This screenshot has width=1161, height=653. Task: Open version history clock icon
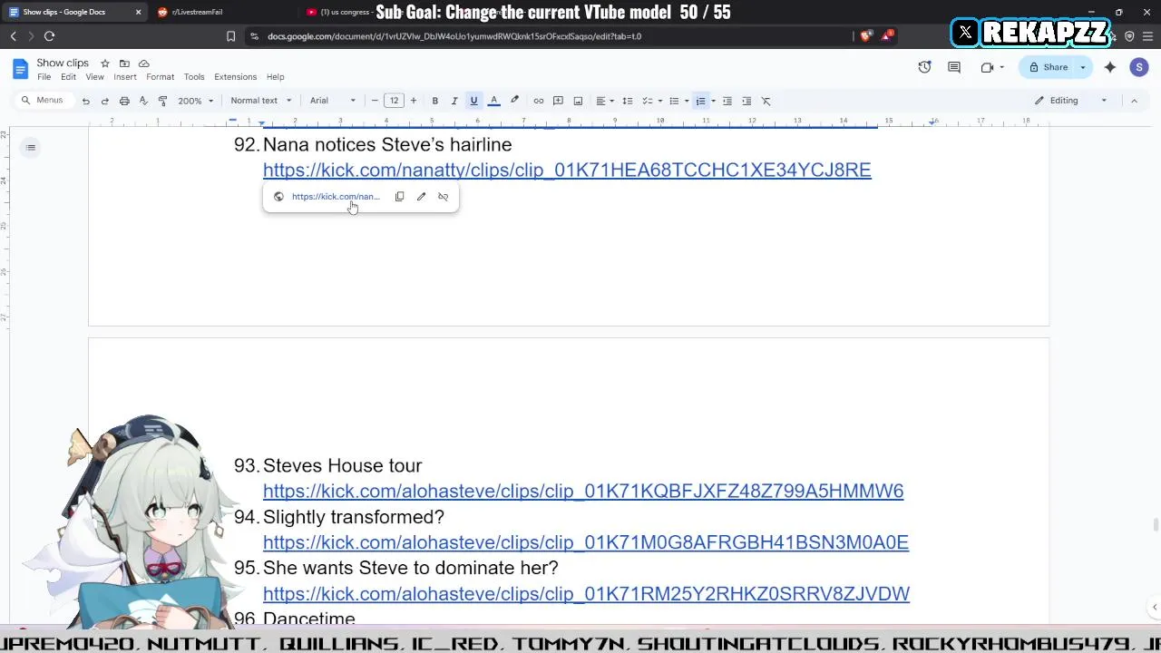(924, 67)
